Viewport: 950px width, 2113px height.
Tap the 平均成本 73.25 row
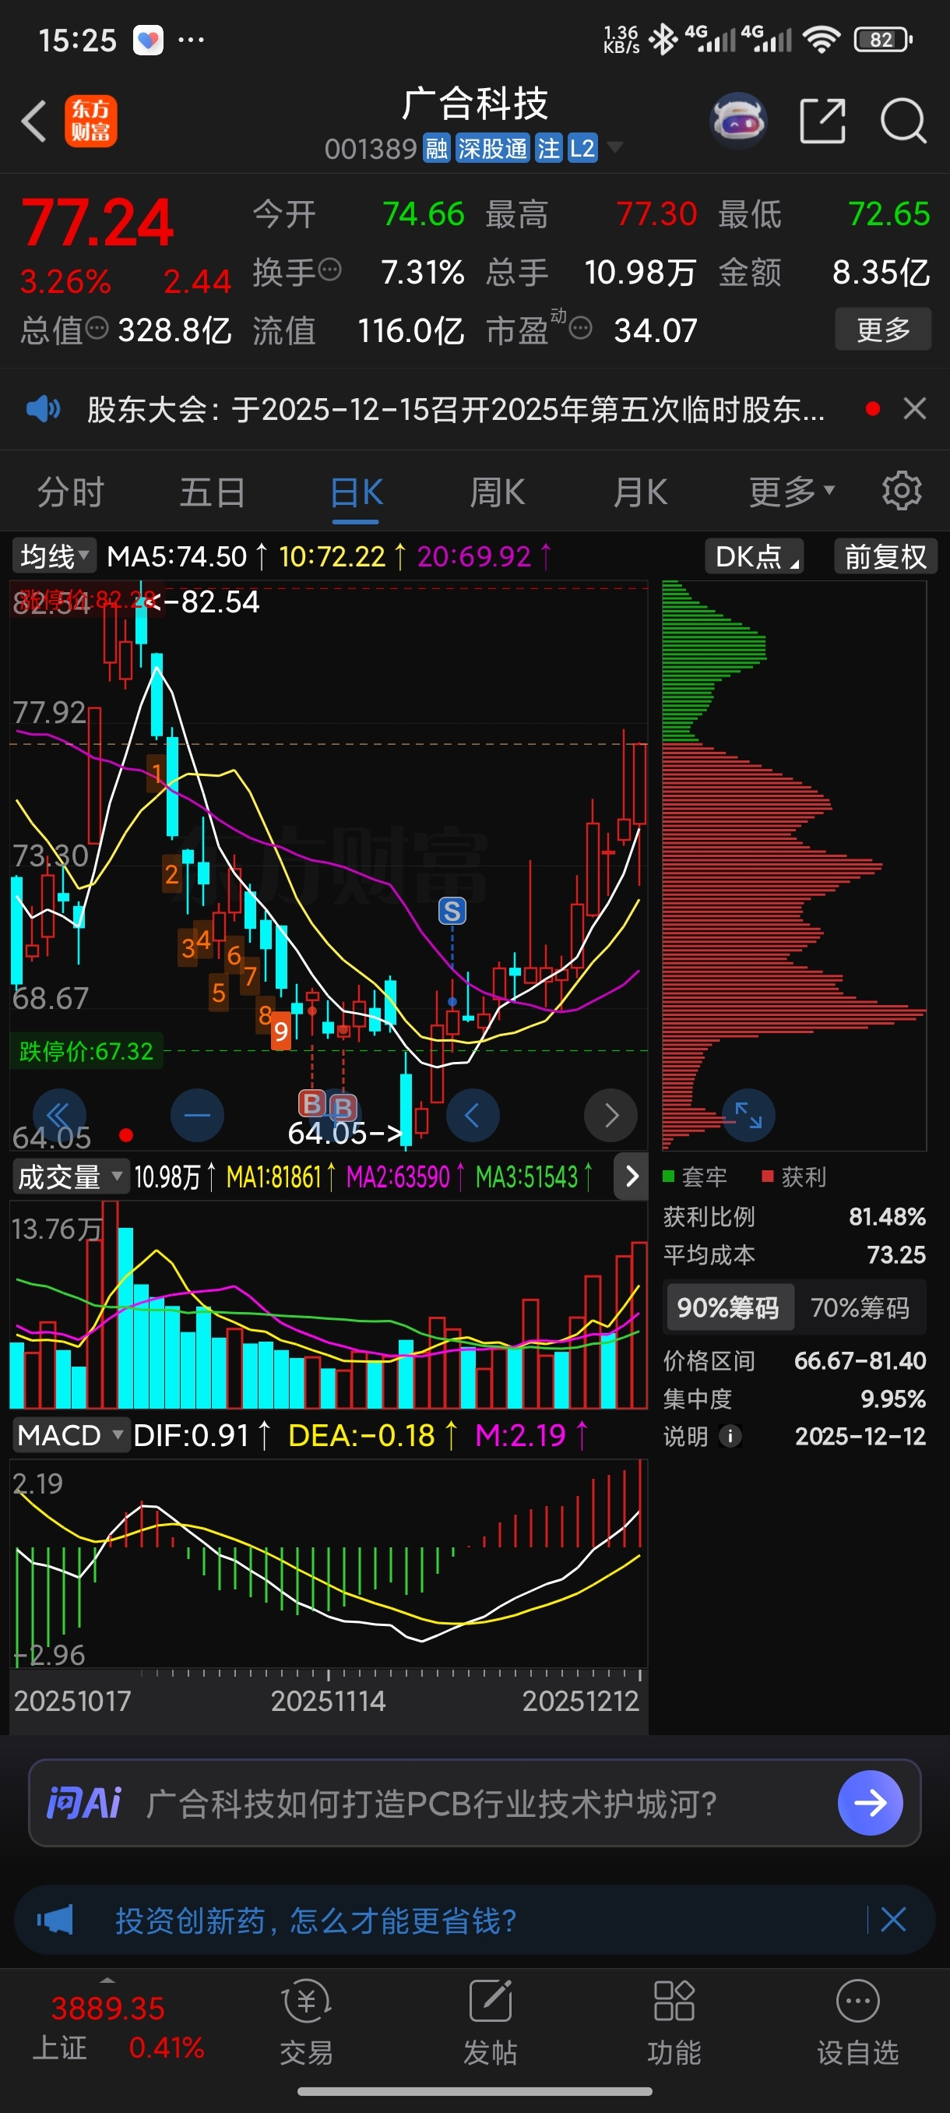point(794,1255)
